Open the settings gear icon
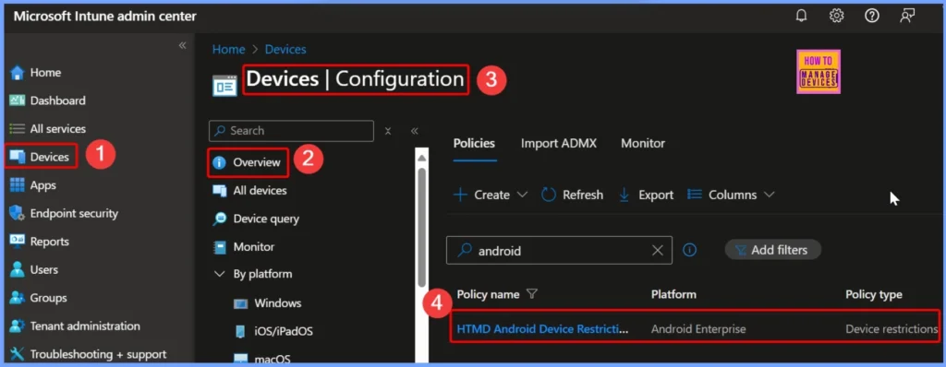This screenshot has width=946, height=367. click(x=836, y=17)
